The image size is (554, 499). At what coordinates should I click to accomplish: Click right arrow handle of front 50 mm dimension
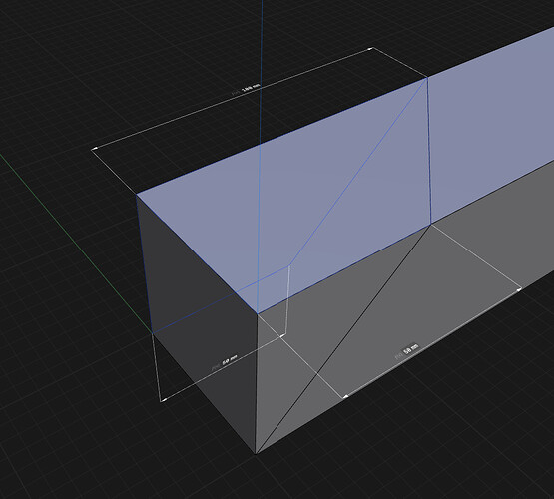[x=519, y=289]
